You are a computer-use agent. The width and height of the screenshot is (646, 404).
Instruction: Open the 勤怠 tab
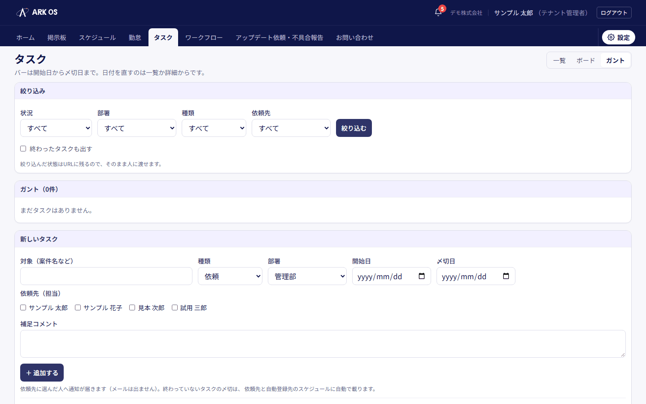click(135, 37)
